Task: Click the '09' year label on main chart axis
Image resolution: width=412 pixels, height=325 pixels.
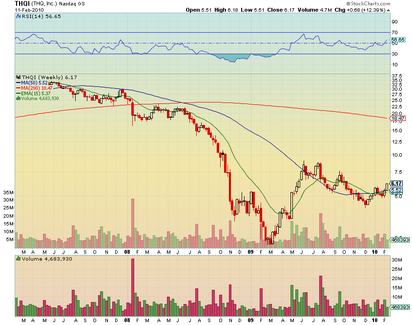Action: [251, 252]
